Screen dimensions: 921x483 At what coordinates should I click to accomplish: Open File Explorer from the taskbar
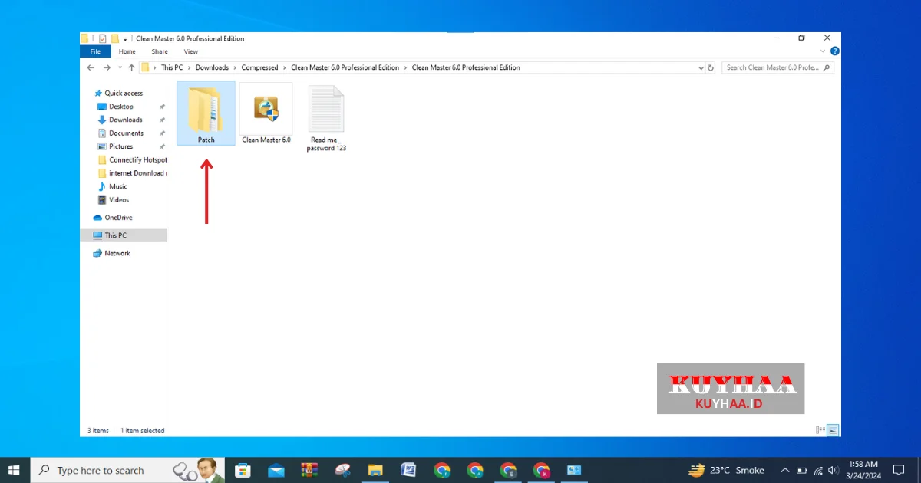pyautogui.click(x=375, y=470)
